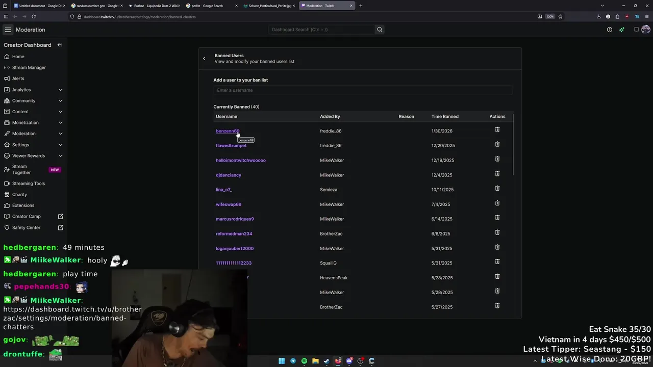Click the banned users list scrollbar
Image resolution: width=653 pixels, height=367 pixels.
click(513, 145)
